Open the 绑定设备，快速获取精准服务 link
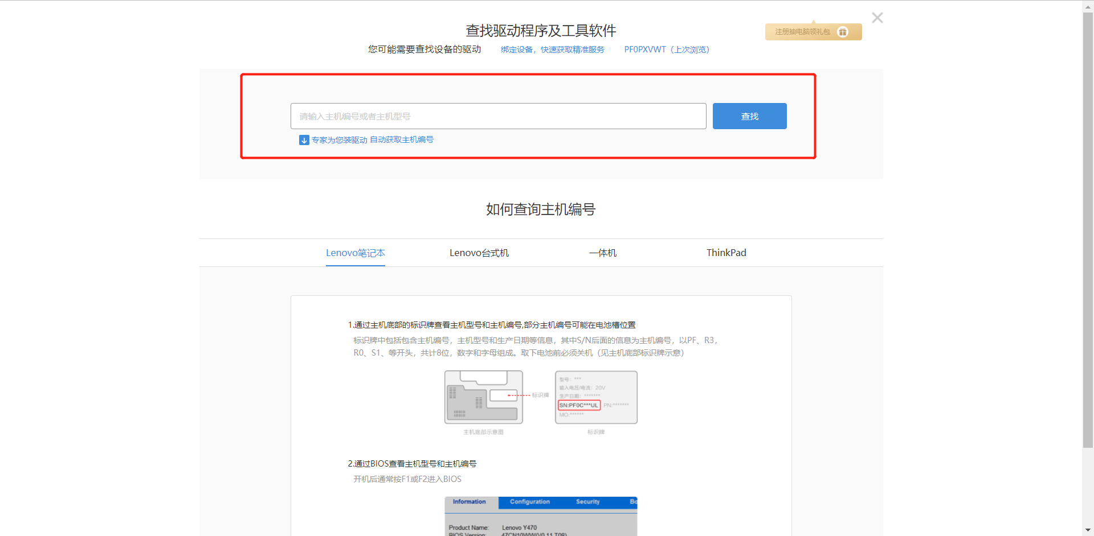The image size is (1094, 536). (553, 50)
